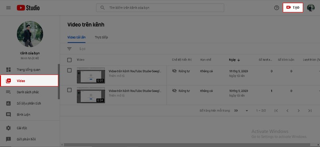Open Trang tổng quan dashboard

coord(29,70)
